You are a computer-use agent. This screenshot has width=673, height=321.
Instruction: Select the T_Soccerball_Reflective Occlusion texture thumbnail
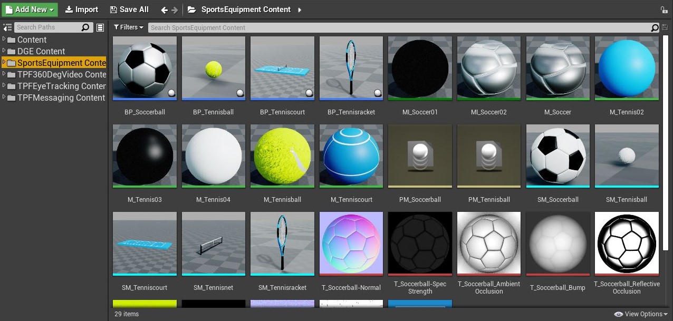coord(627,244)
